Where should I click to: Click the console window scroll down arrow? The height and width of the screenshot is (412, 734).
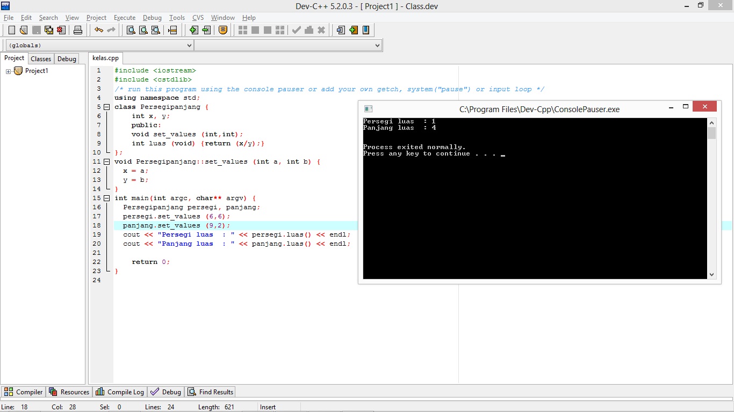coord(712,275)
